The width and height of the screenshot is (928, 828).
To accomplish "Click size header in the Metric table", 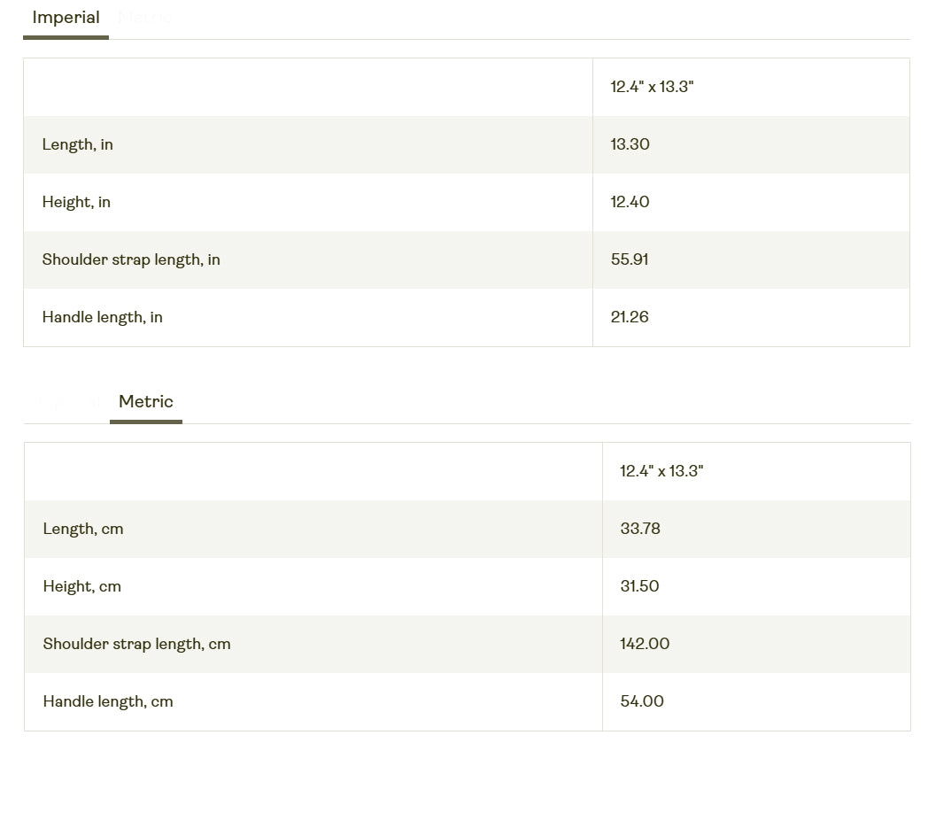I will [661, 471].
